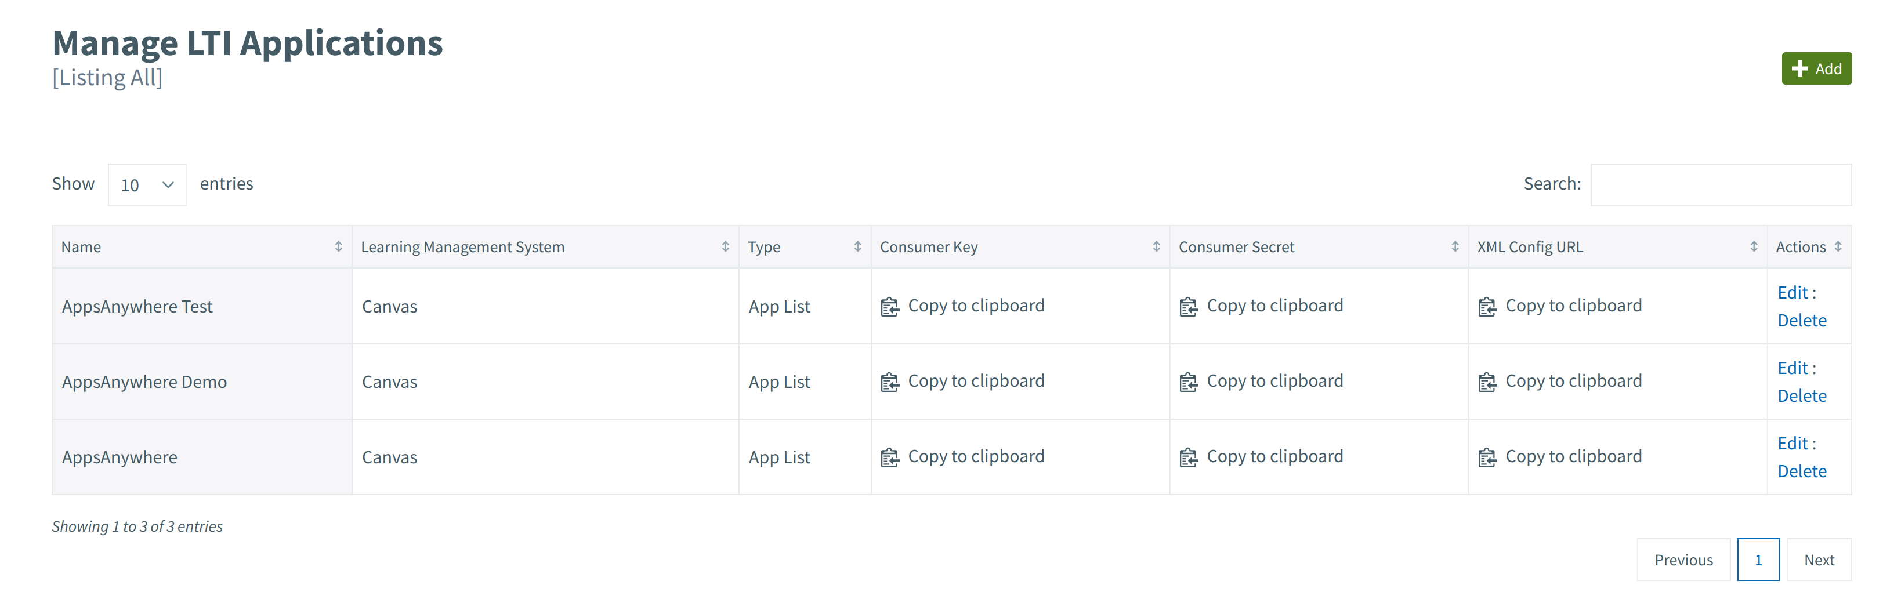Copy XML Config URL clipboard icon for AppsAnywhere Test
This screenshot has width=1883, height=592.
1487,307
